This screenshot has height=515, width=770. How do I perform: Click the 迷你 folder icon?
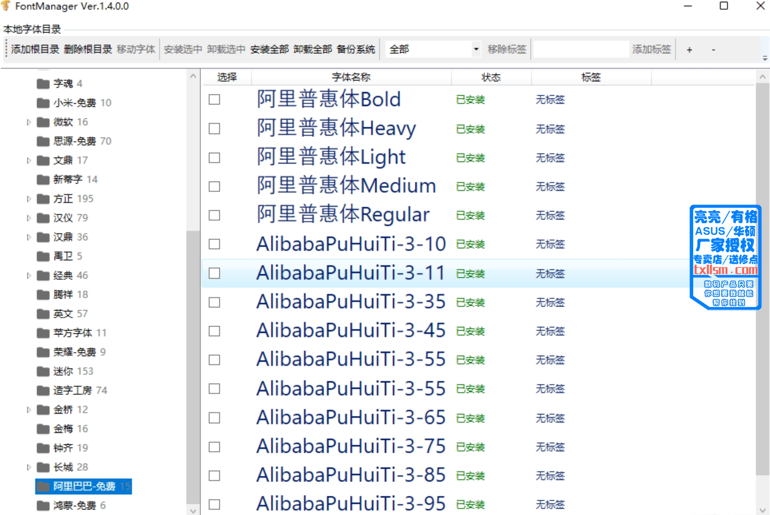coord(43,371)
